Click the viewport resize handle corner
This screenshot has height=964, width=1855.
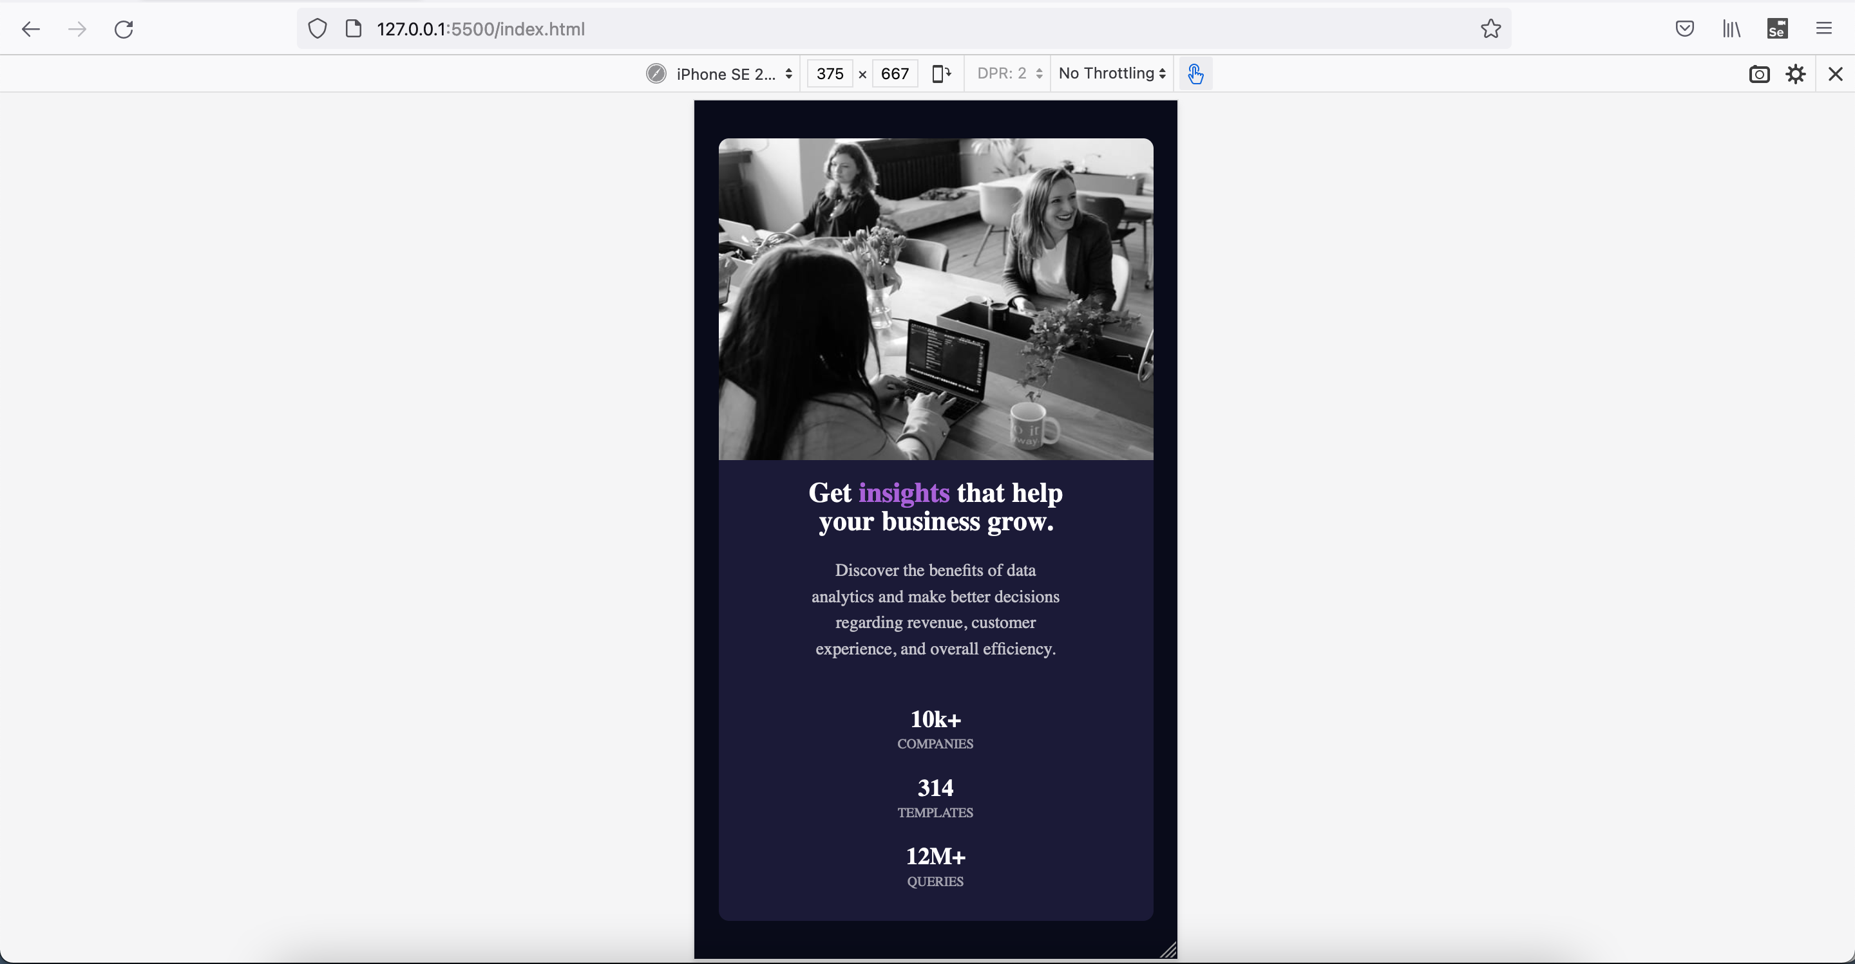pos(1168,950)
